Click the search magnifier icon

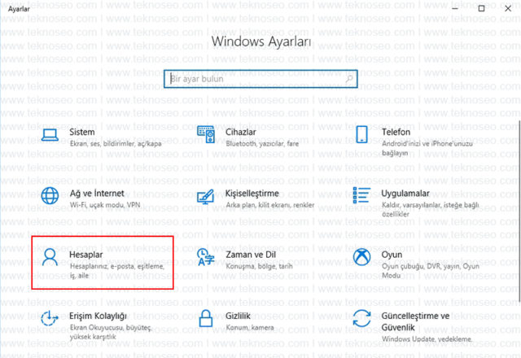pos(349,79)
